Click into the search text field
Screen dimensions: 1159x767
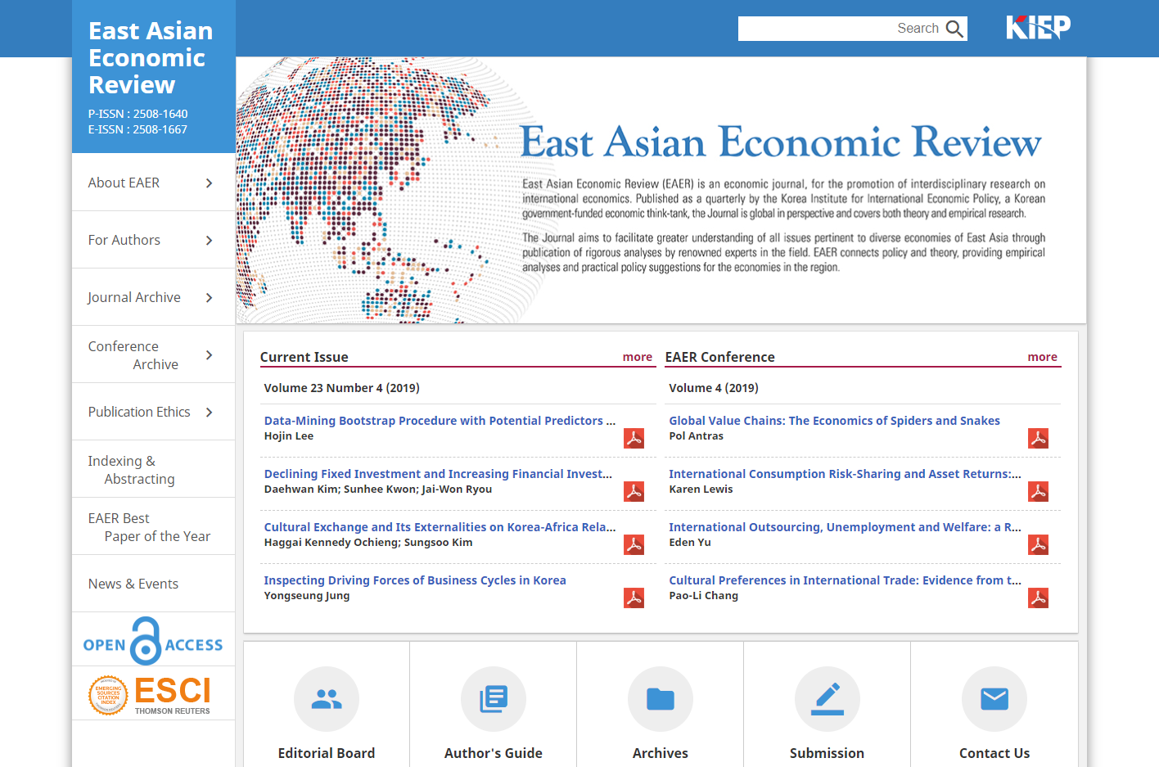[819, 29]
